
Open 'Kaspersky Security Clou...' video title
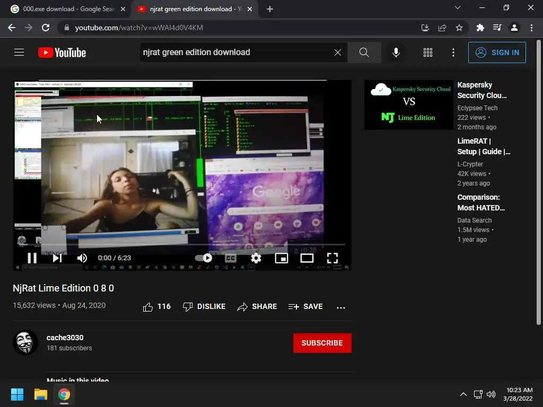click(x=481, y=90)
